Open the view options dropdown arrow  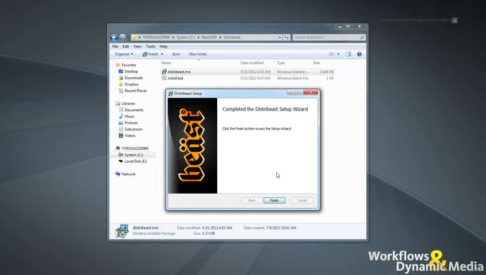click(x=338, y=54)
